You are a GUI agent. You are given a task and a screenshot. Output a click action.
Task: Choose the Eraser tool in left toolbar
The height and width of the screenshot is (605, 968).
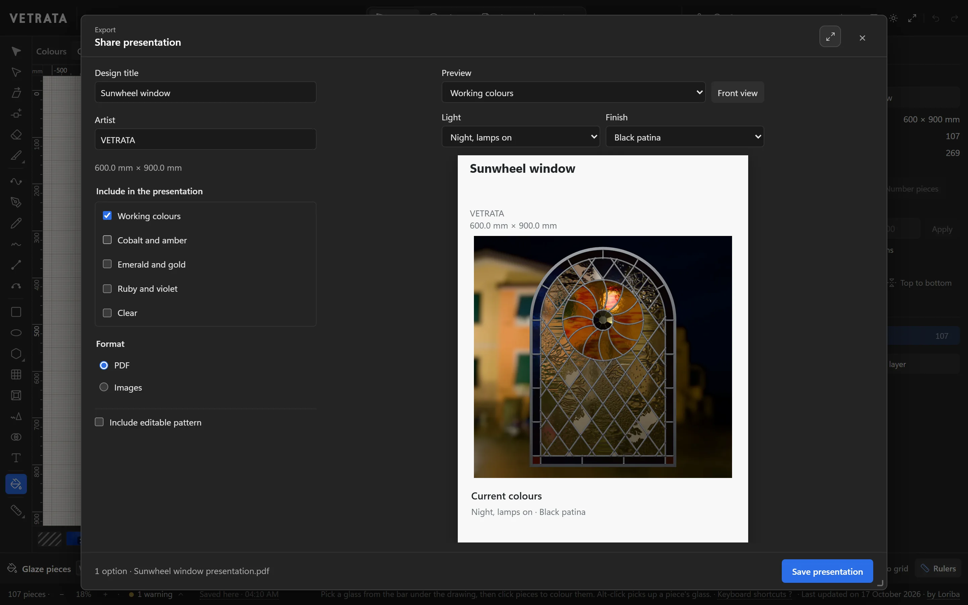[16, 134]
